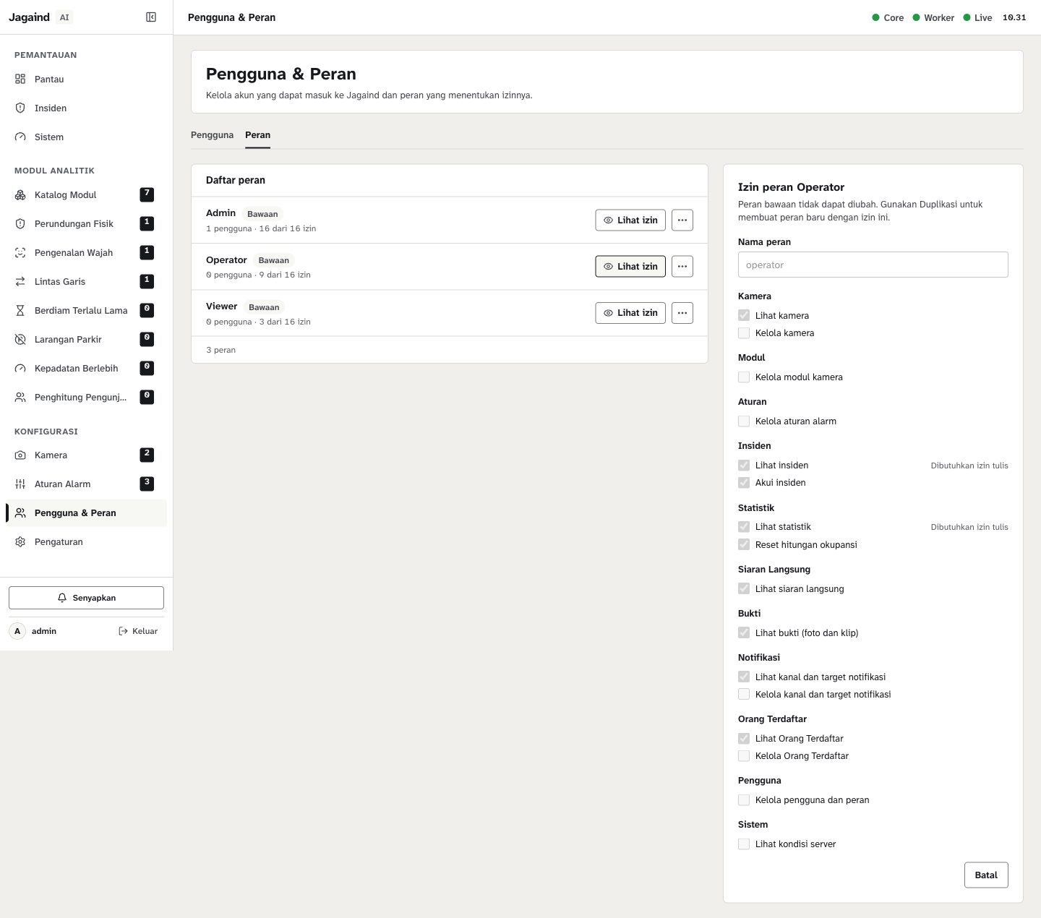Click the admin user avatar

click(x=17, y=631)
